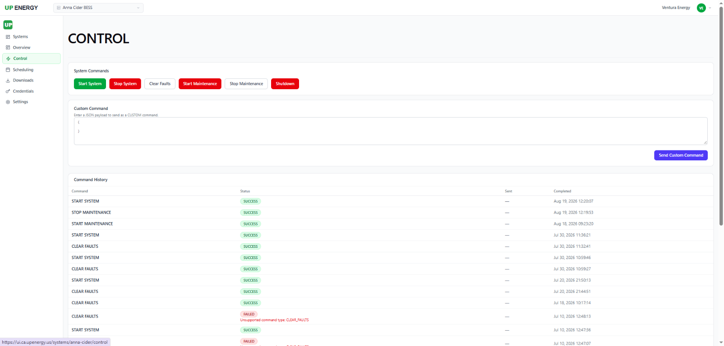Focus the custom command JSON text area

coord(391,131)
